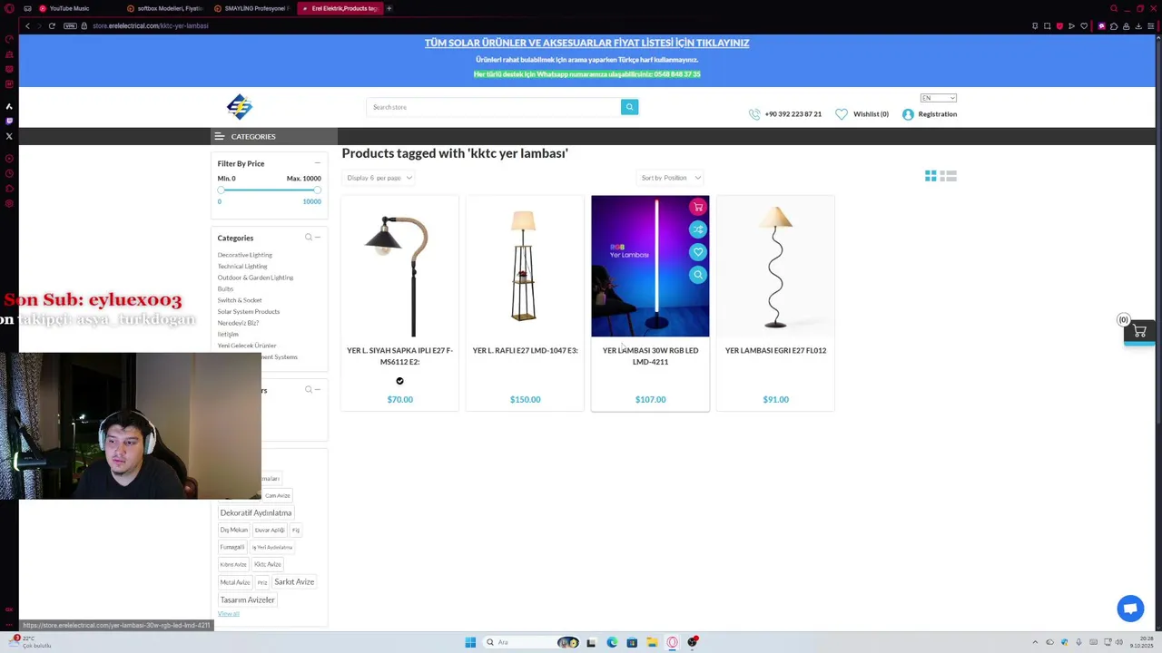Open the floating shopping cart
The height and width of the screenshot is (653, 1162).
[x=1139, y=331]
